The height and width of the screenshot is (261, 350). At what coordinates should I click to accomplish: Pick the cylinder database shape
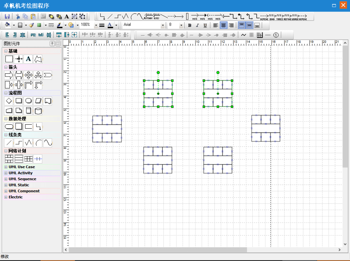click(38, 111)
